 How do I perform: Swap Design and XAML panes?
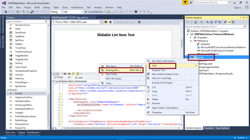click(69, 77)
